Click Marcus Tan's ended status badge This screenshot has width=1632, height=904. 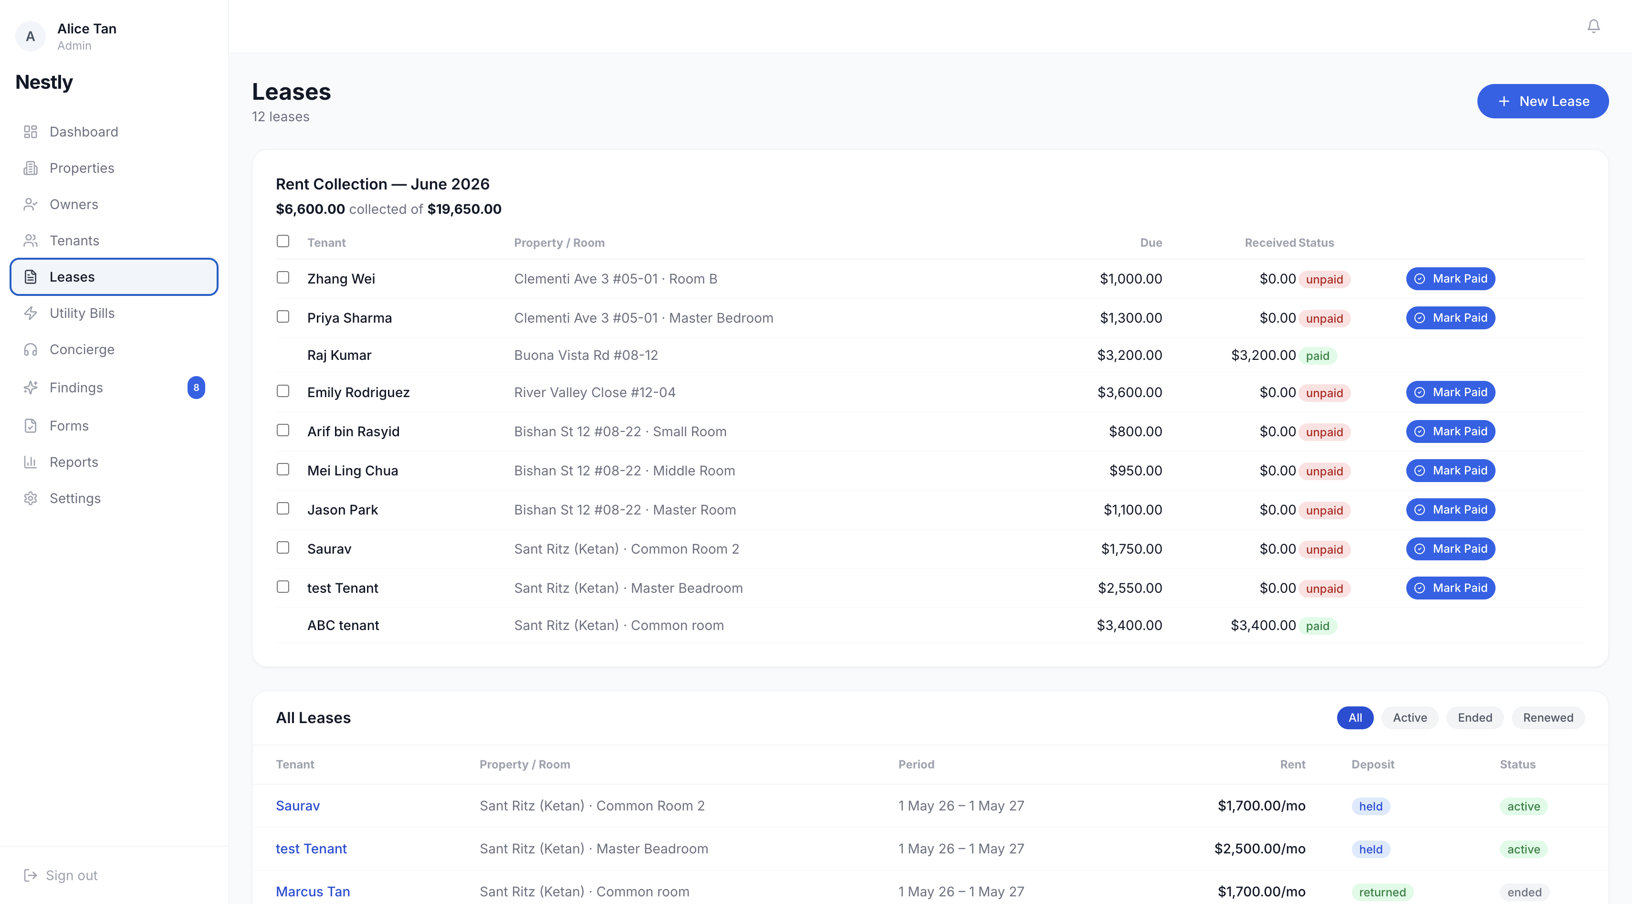1524,892
